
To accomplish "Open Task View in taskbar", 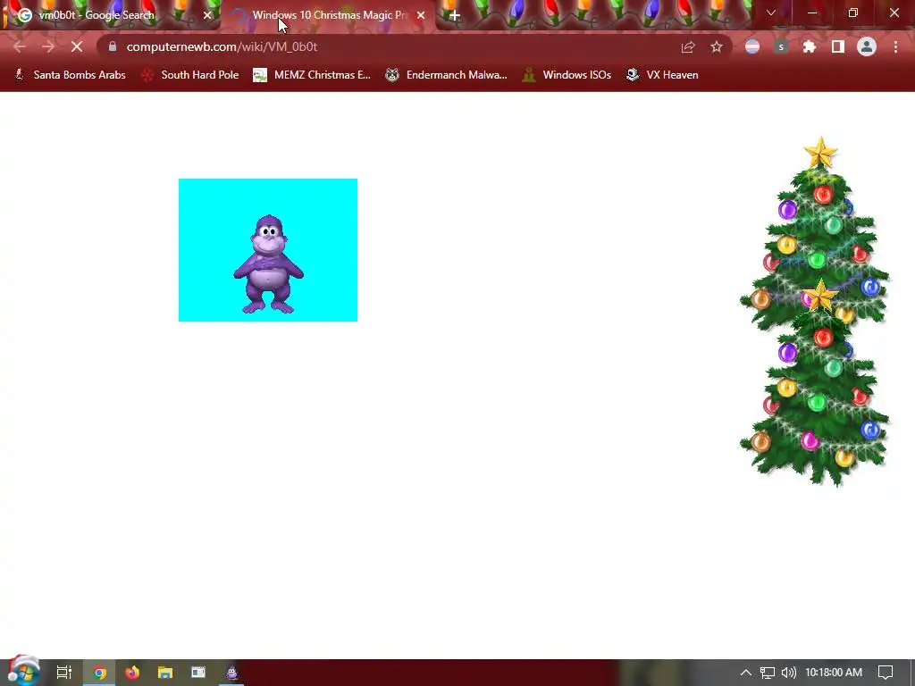I will [x=64, y=673].
